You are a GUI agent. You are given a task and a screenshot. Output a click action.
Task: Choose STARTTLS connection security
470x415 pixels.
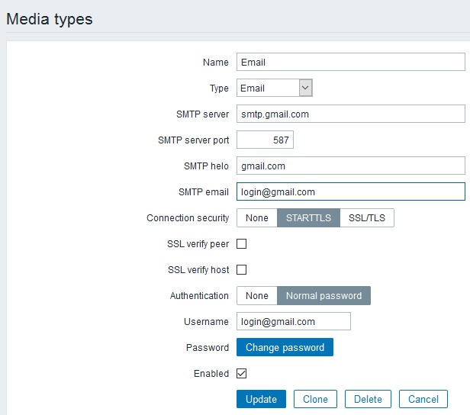click(x=308, y=218)
